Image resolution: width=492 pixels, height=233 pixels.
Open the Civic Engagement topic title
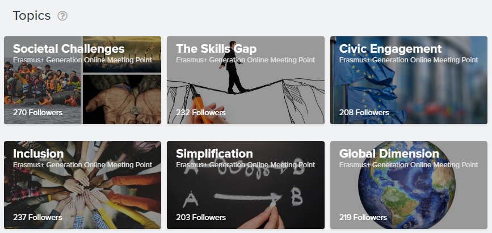[x=390, y=49]
